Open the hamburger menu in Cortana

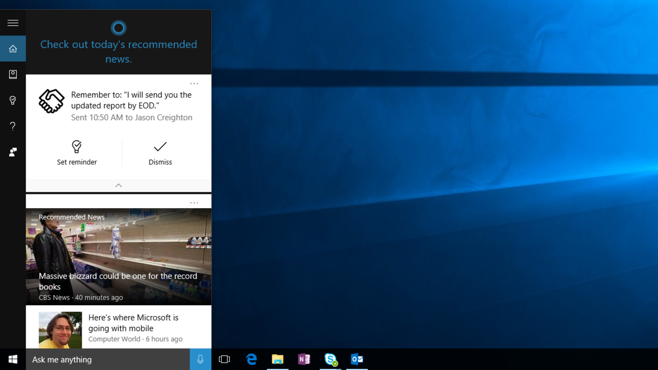click(x=13, y=23)
